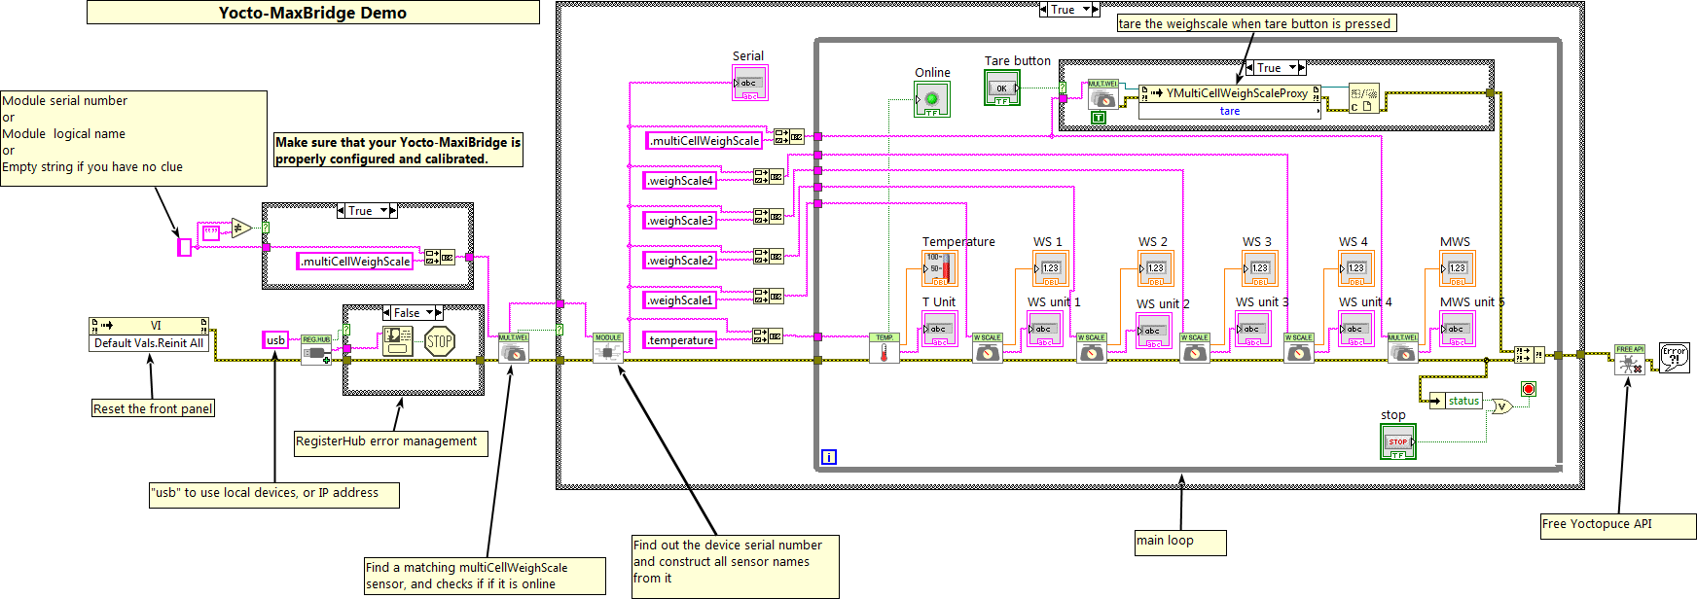
Task: Click the not-equal comparison node
Action: (x=241, y=229)
